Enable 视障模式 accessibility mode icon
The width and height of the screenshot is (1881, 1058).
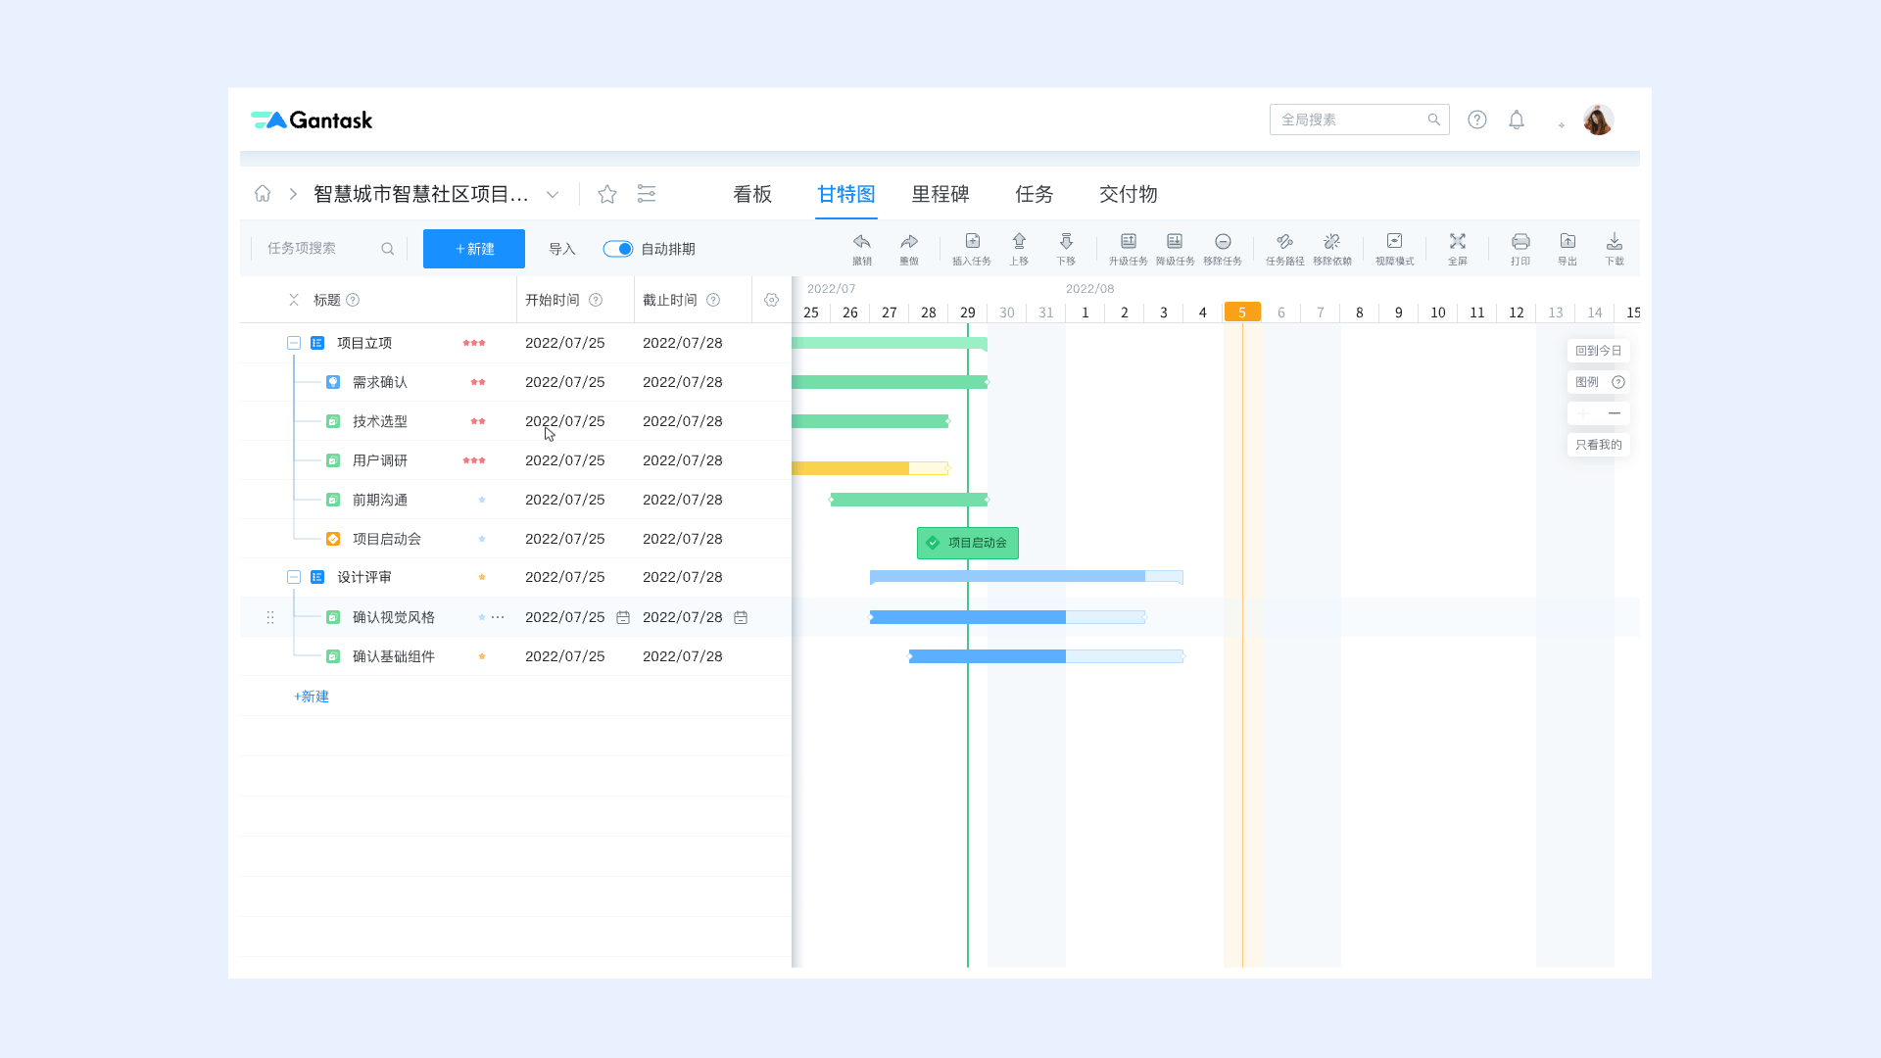click(x=1394, y=241)
